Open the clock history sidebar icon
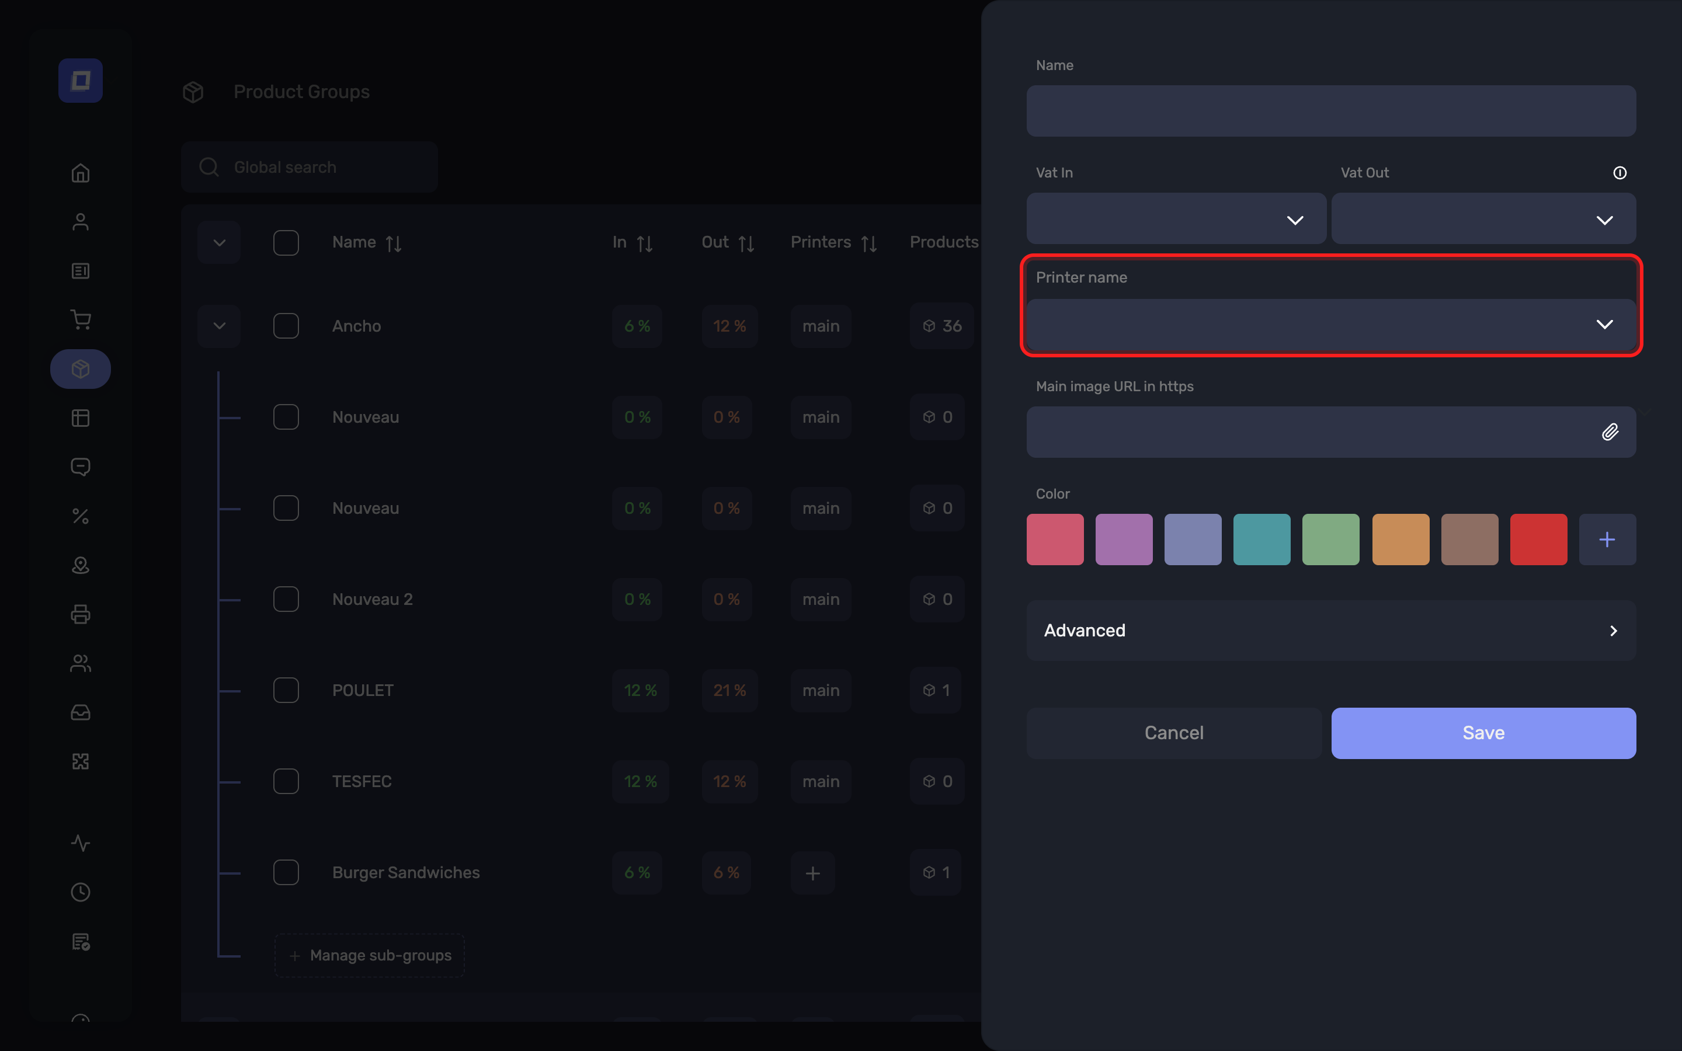This screenshot has width=1682, height=1051. (x=81, y=893)
